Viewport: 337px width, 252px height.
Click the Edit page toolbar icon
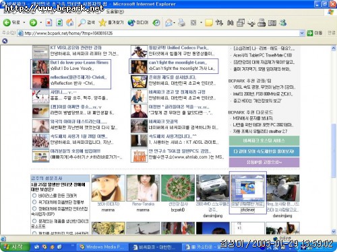coord(193,22)
